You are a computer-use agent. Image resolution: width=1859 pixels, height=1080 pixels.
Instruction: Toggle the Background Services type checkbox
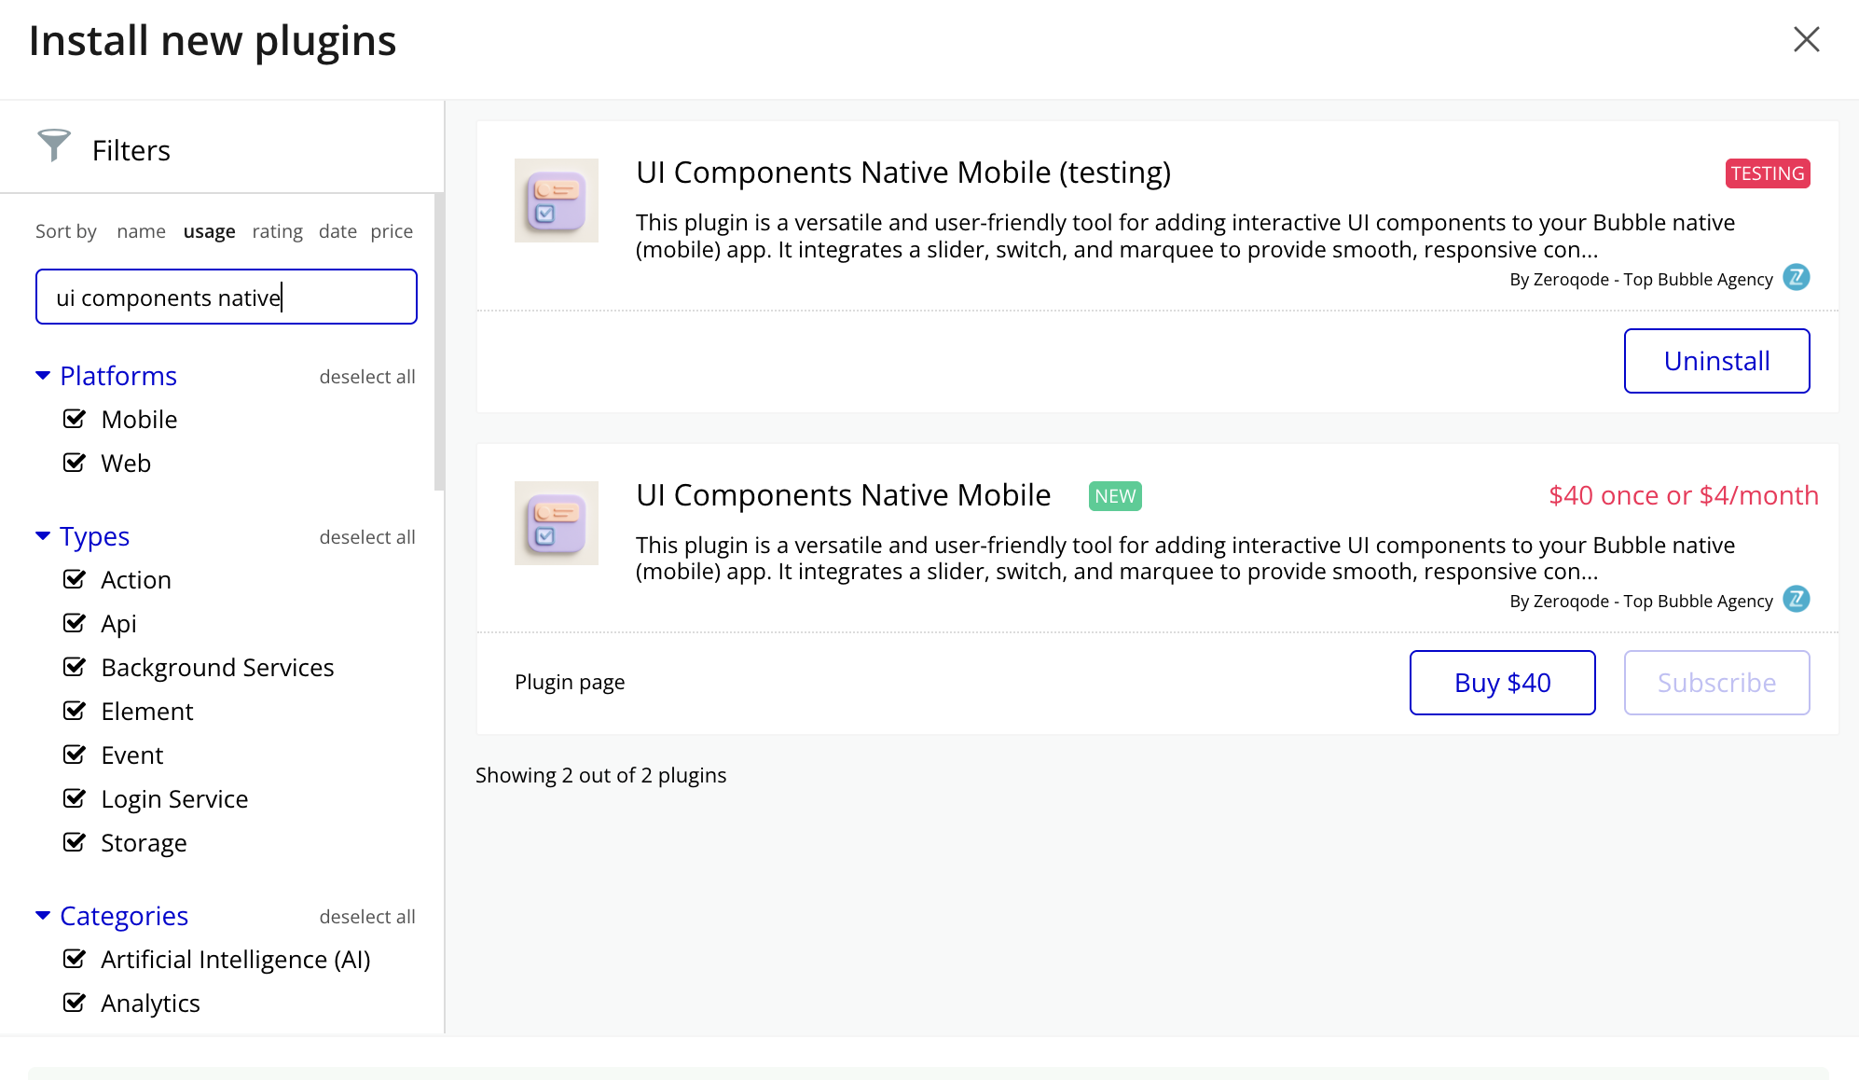pos(75,667)
